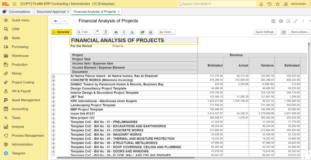
Task: Open the main hamburger menu
Action: [15, 4]
